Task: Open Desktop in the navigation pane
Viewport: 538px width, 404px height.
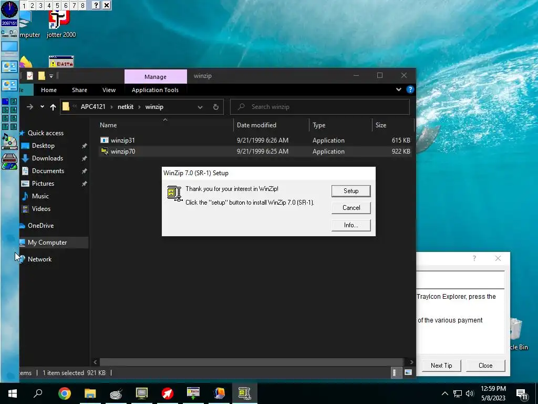Action: click(x=43, y=146)
